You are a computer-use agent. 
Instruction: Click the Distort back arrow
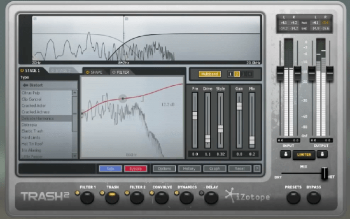[x=25, y=85]
